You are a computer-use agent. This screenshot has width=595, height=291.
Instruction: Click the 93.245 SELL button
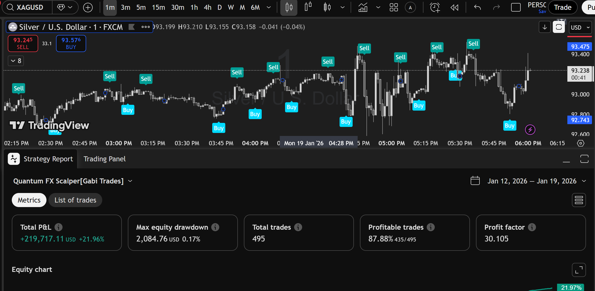coord(23,43)
